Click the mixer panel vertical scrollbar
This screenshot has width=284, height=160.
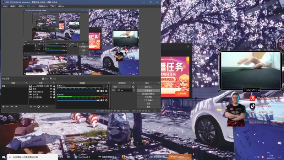coord(109,96)
